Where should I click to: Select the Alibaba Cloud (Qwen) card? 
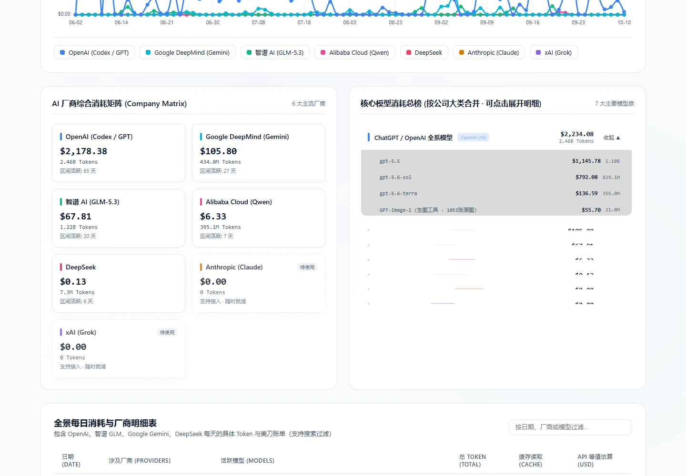[259, 218]
